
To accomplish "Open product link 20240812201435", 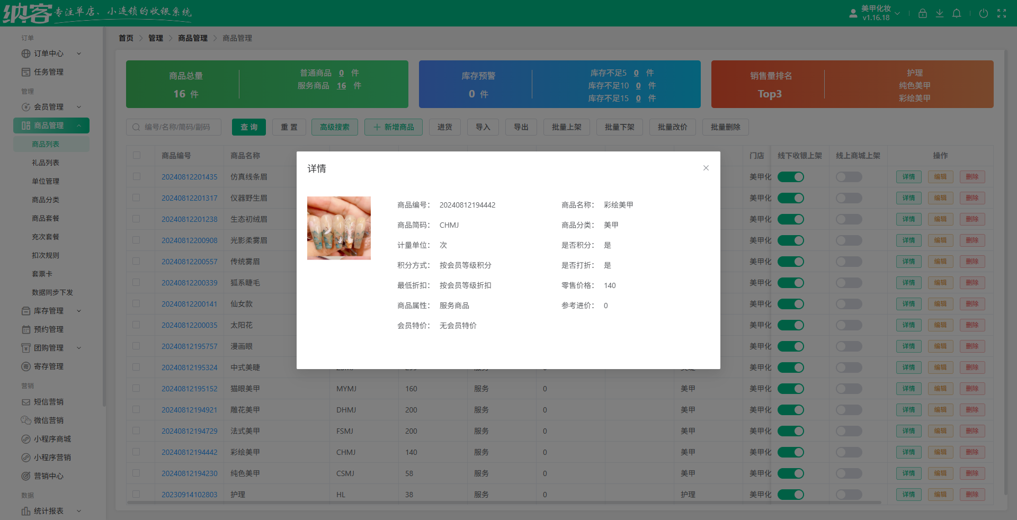I will (x=189, y=177).
